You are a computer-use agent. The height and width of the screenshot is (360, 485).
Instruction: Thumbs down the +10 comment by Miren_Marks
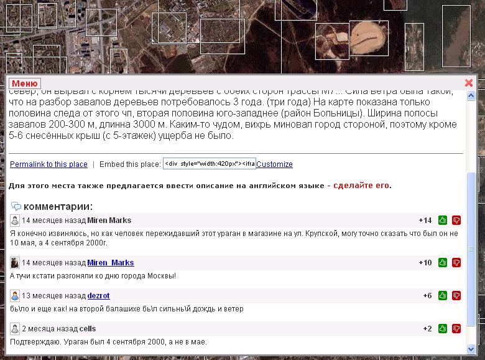click(456, 263)
